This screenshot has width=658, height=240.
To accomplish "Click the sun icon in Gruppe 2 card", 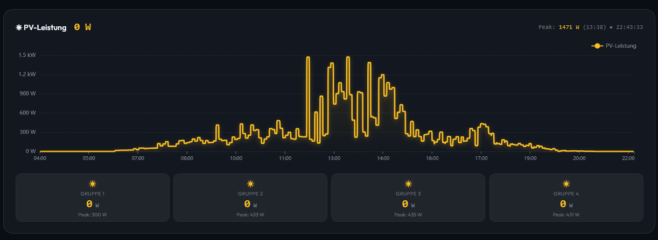I will [x=250, y=184].
